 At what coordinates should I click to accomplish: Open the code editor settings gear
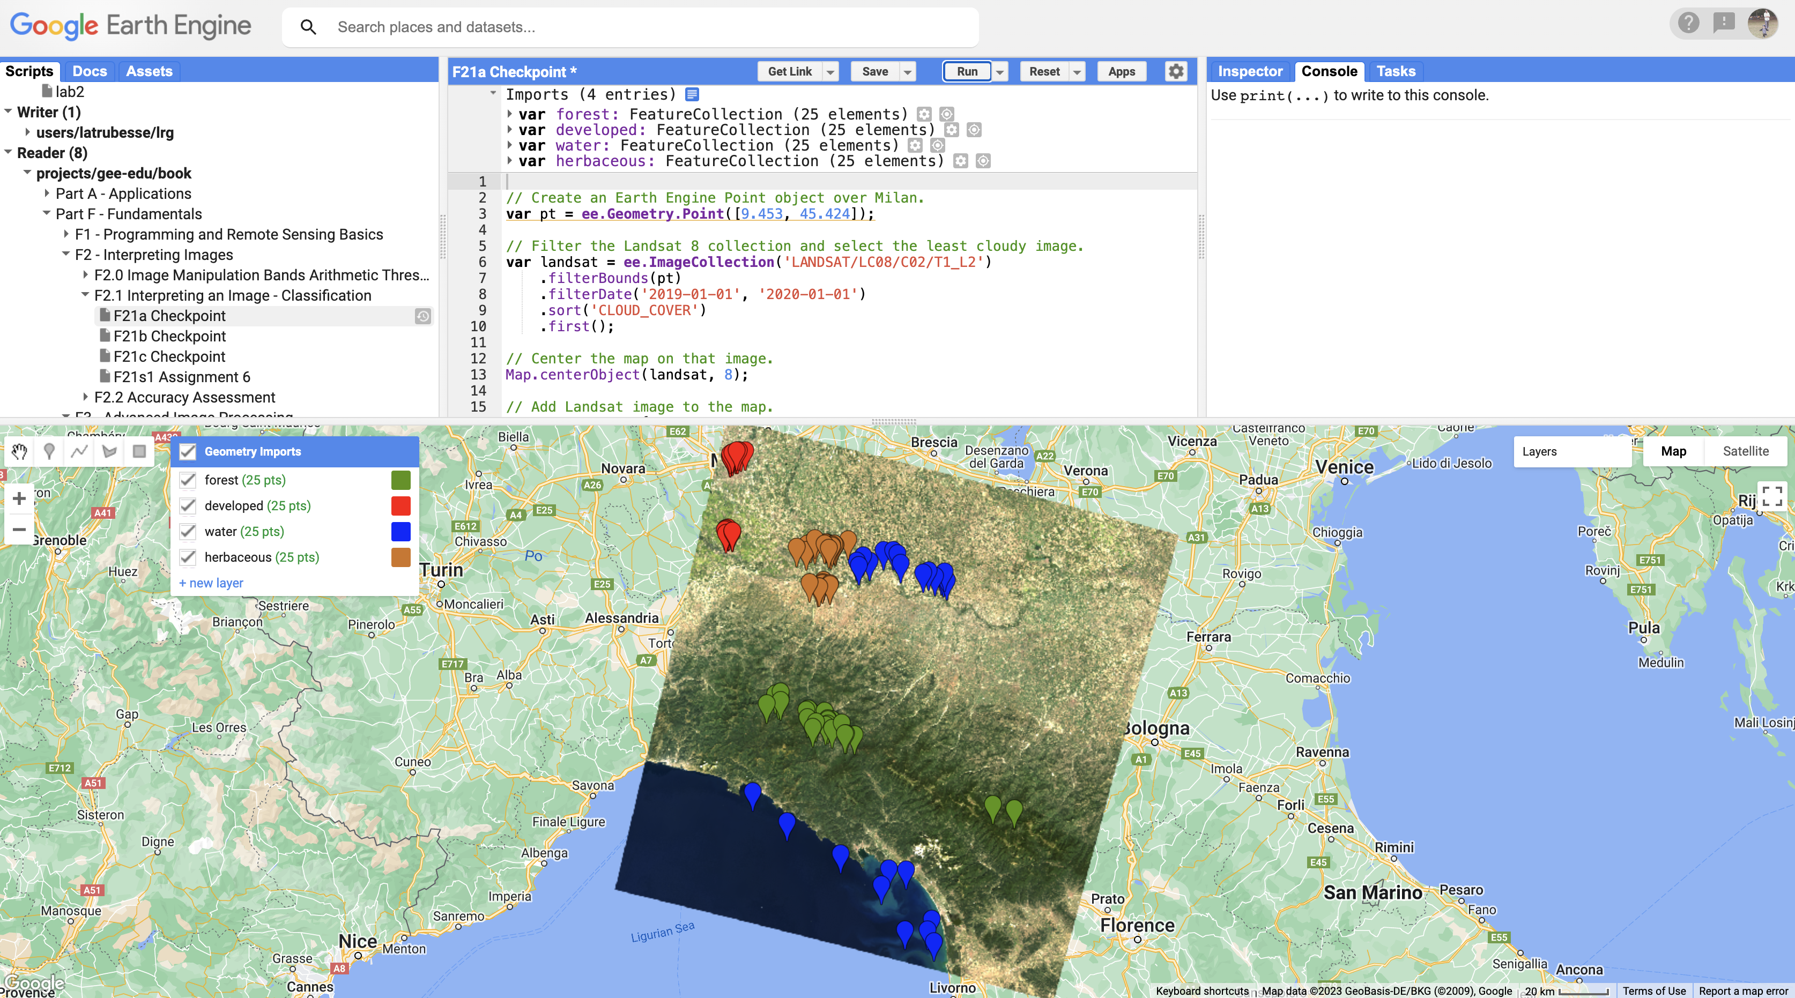(1176, 71)
